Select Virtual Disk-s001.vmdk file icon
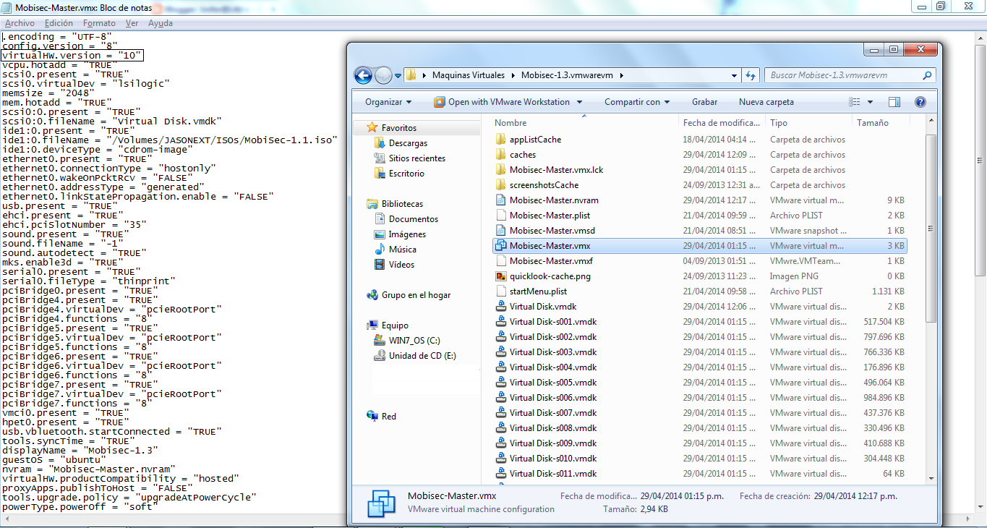This screenshot has height=528, width=987. click(x=500, y=322)
